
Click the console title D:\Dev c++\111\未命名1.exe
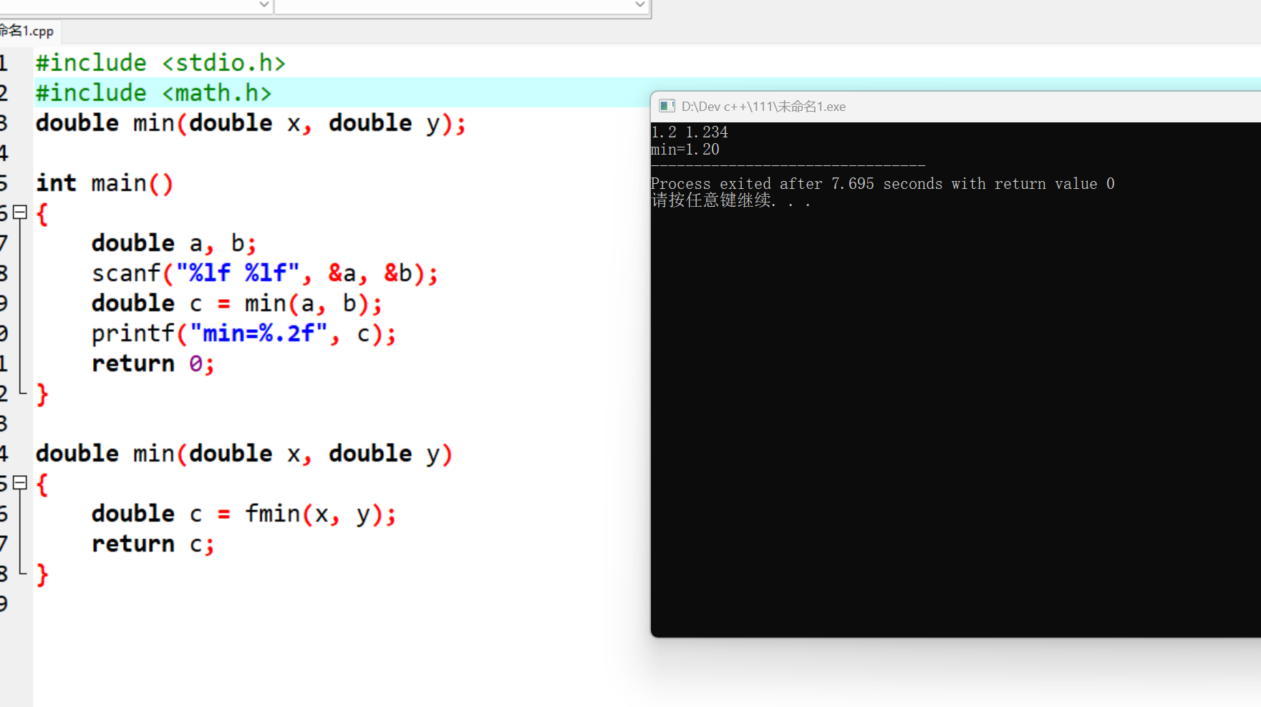pyautogui.click(x=763, y=107)
